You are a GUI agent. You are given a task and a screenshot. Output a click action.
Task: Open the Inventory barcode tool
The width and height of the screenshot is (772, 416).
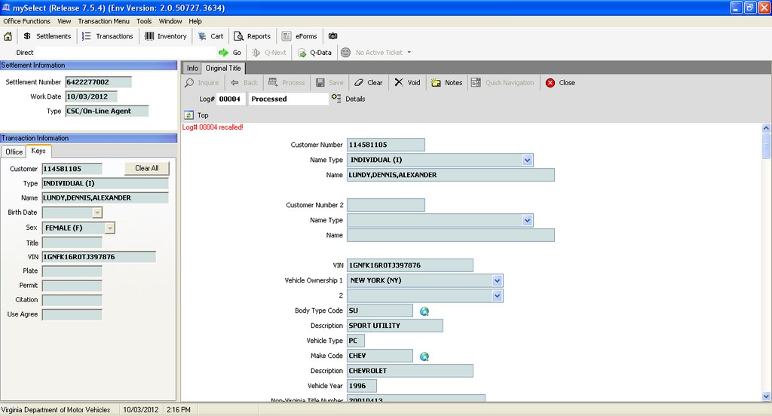point(165,36)
